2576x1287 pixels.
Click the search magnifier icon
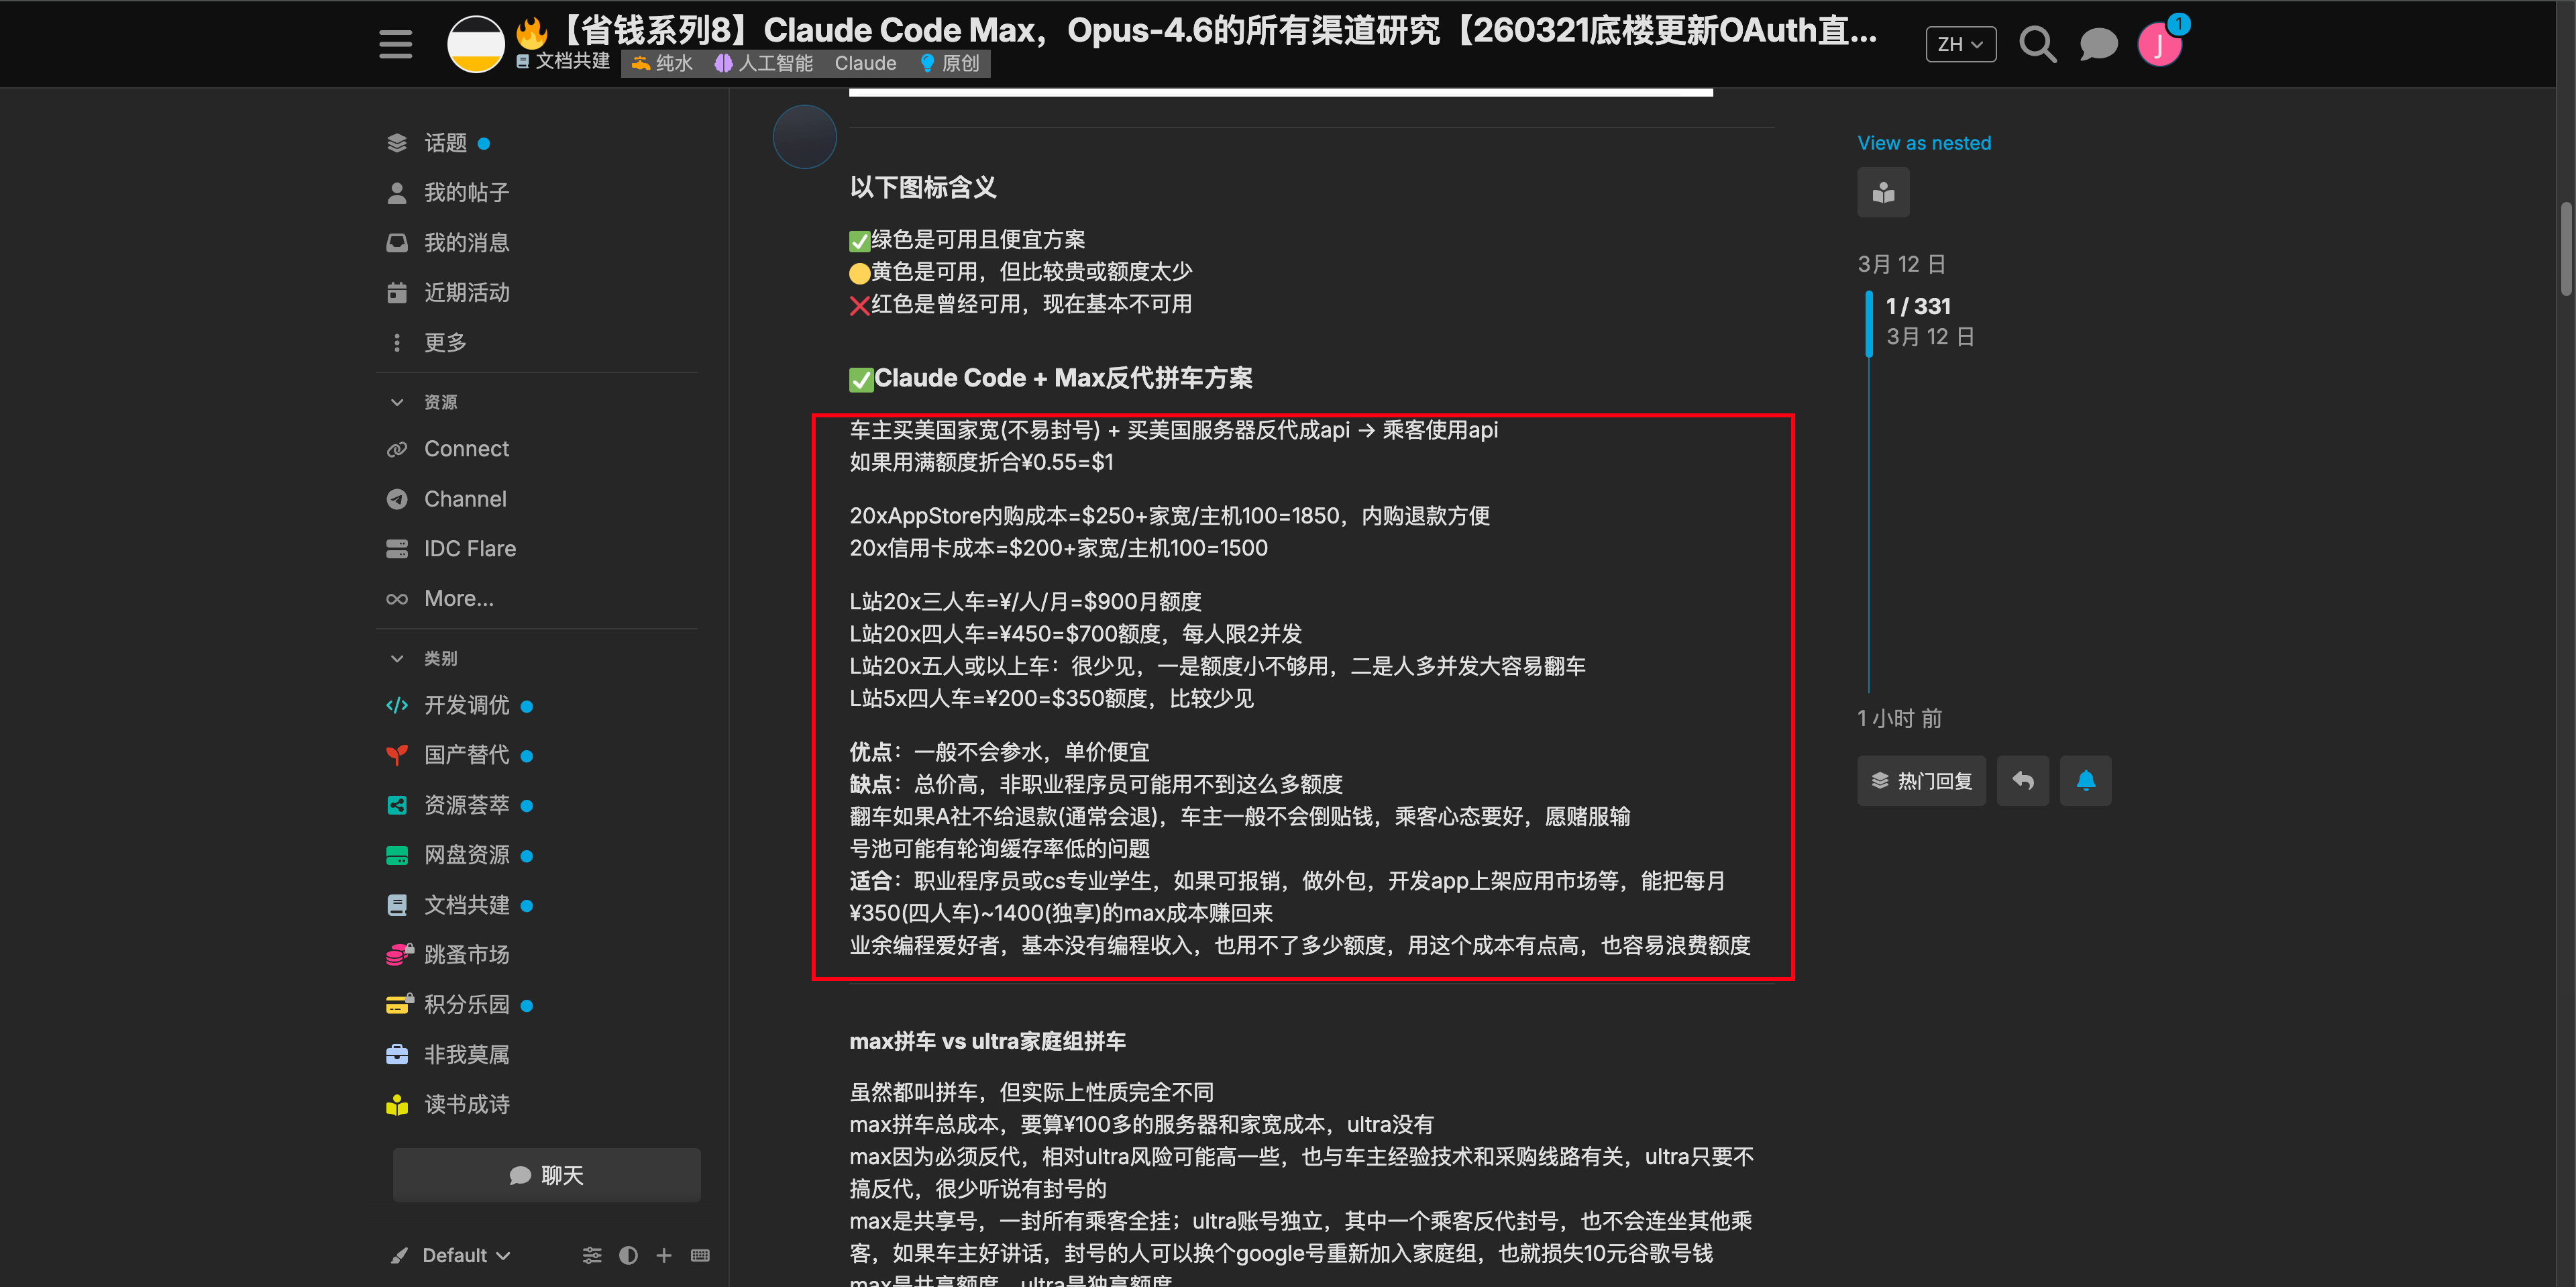point(2036,44)
